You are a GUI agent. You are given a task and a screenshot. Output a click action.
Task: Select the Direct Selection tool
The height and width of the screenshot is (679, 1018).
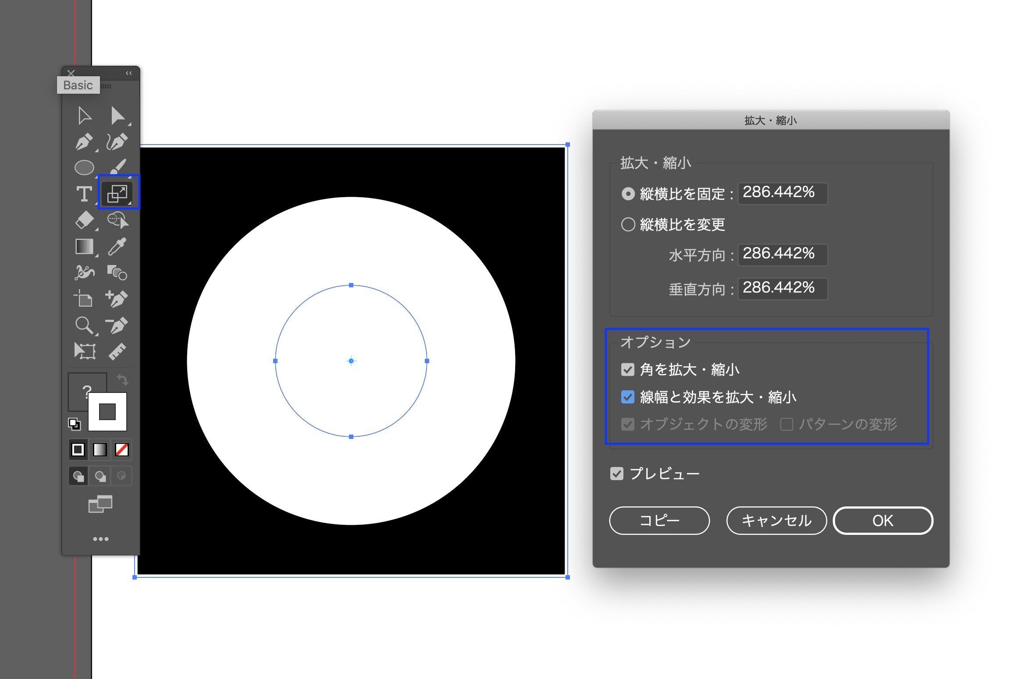[117, 116]
